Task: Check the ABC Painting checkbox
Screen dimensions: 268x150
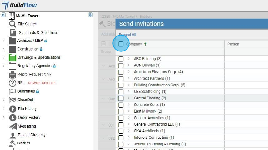Action: (121, 59)
